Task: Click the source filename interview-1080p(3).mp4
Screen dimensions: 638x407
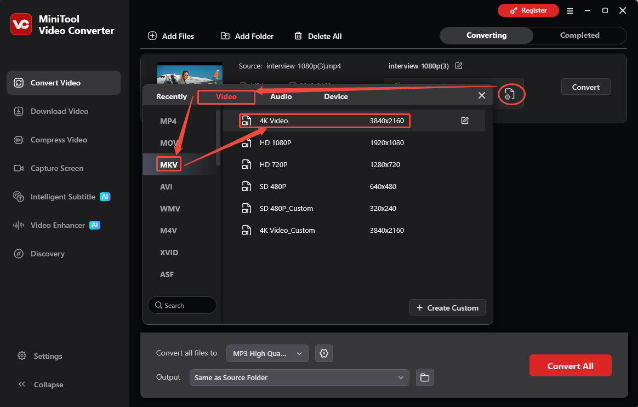Action: [304, 66]
